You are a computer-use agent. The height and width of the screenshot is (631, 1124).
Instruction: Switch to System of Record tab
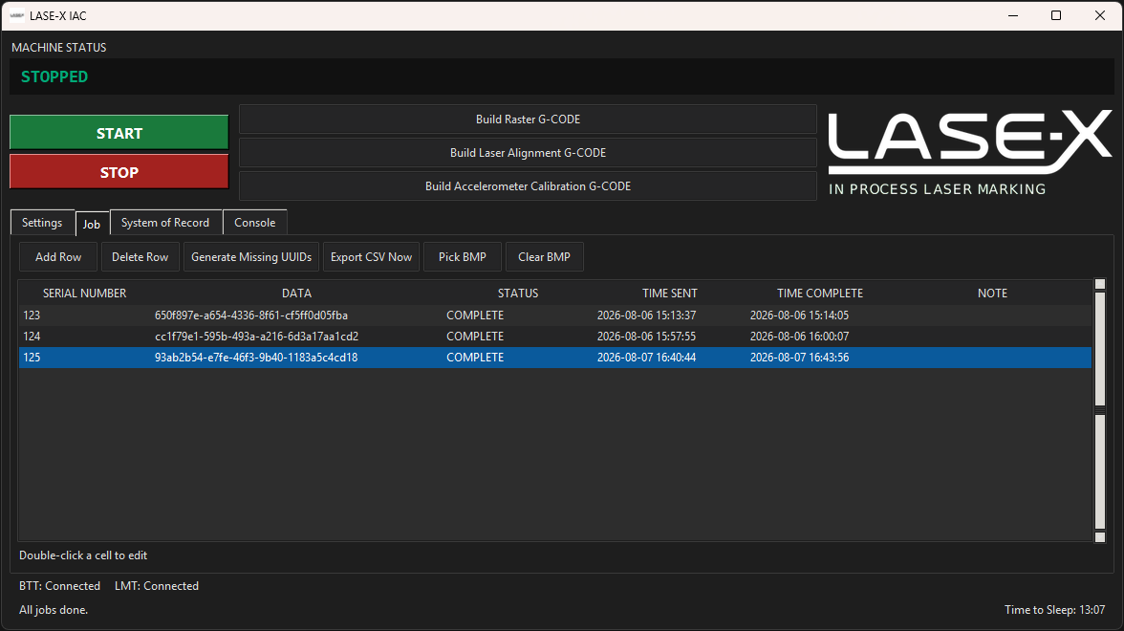click(165, 222)
